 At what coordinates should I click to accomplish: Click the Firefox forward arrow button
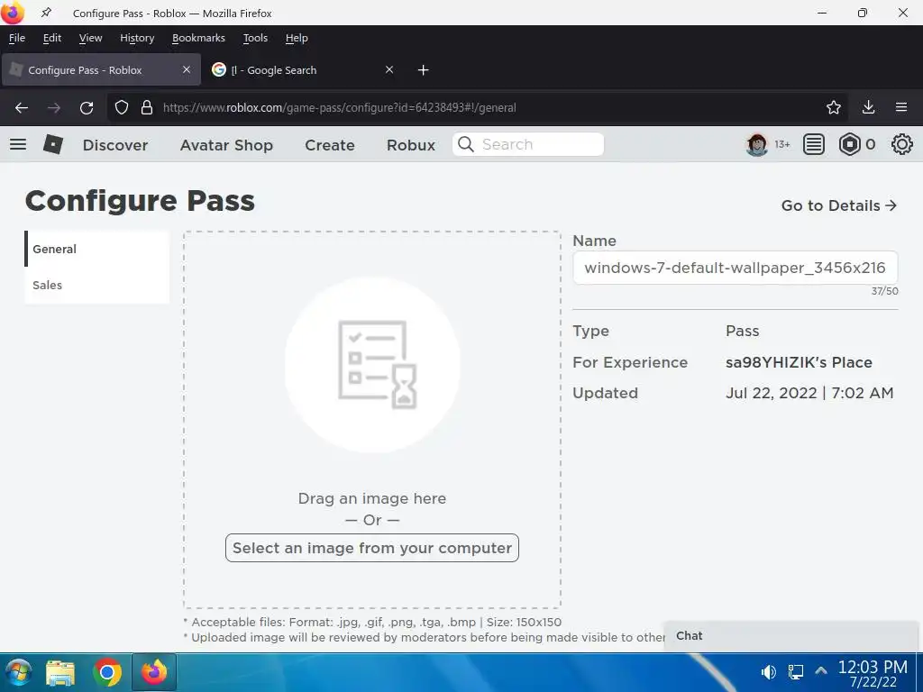(54, 108)
